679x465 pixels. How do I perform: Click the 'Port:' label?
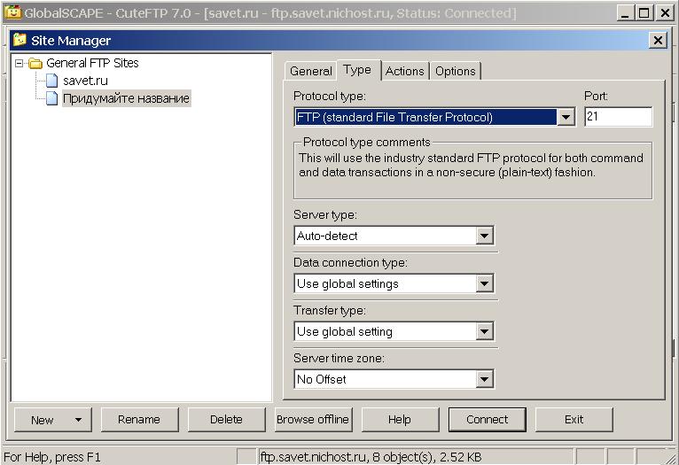[x=597, y=96]
